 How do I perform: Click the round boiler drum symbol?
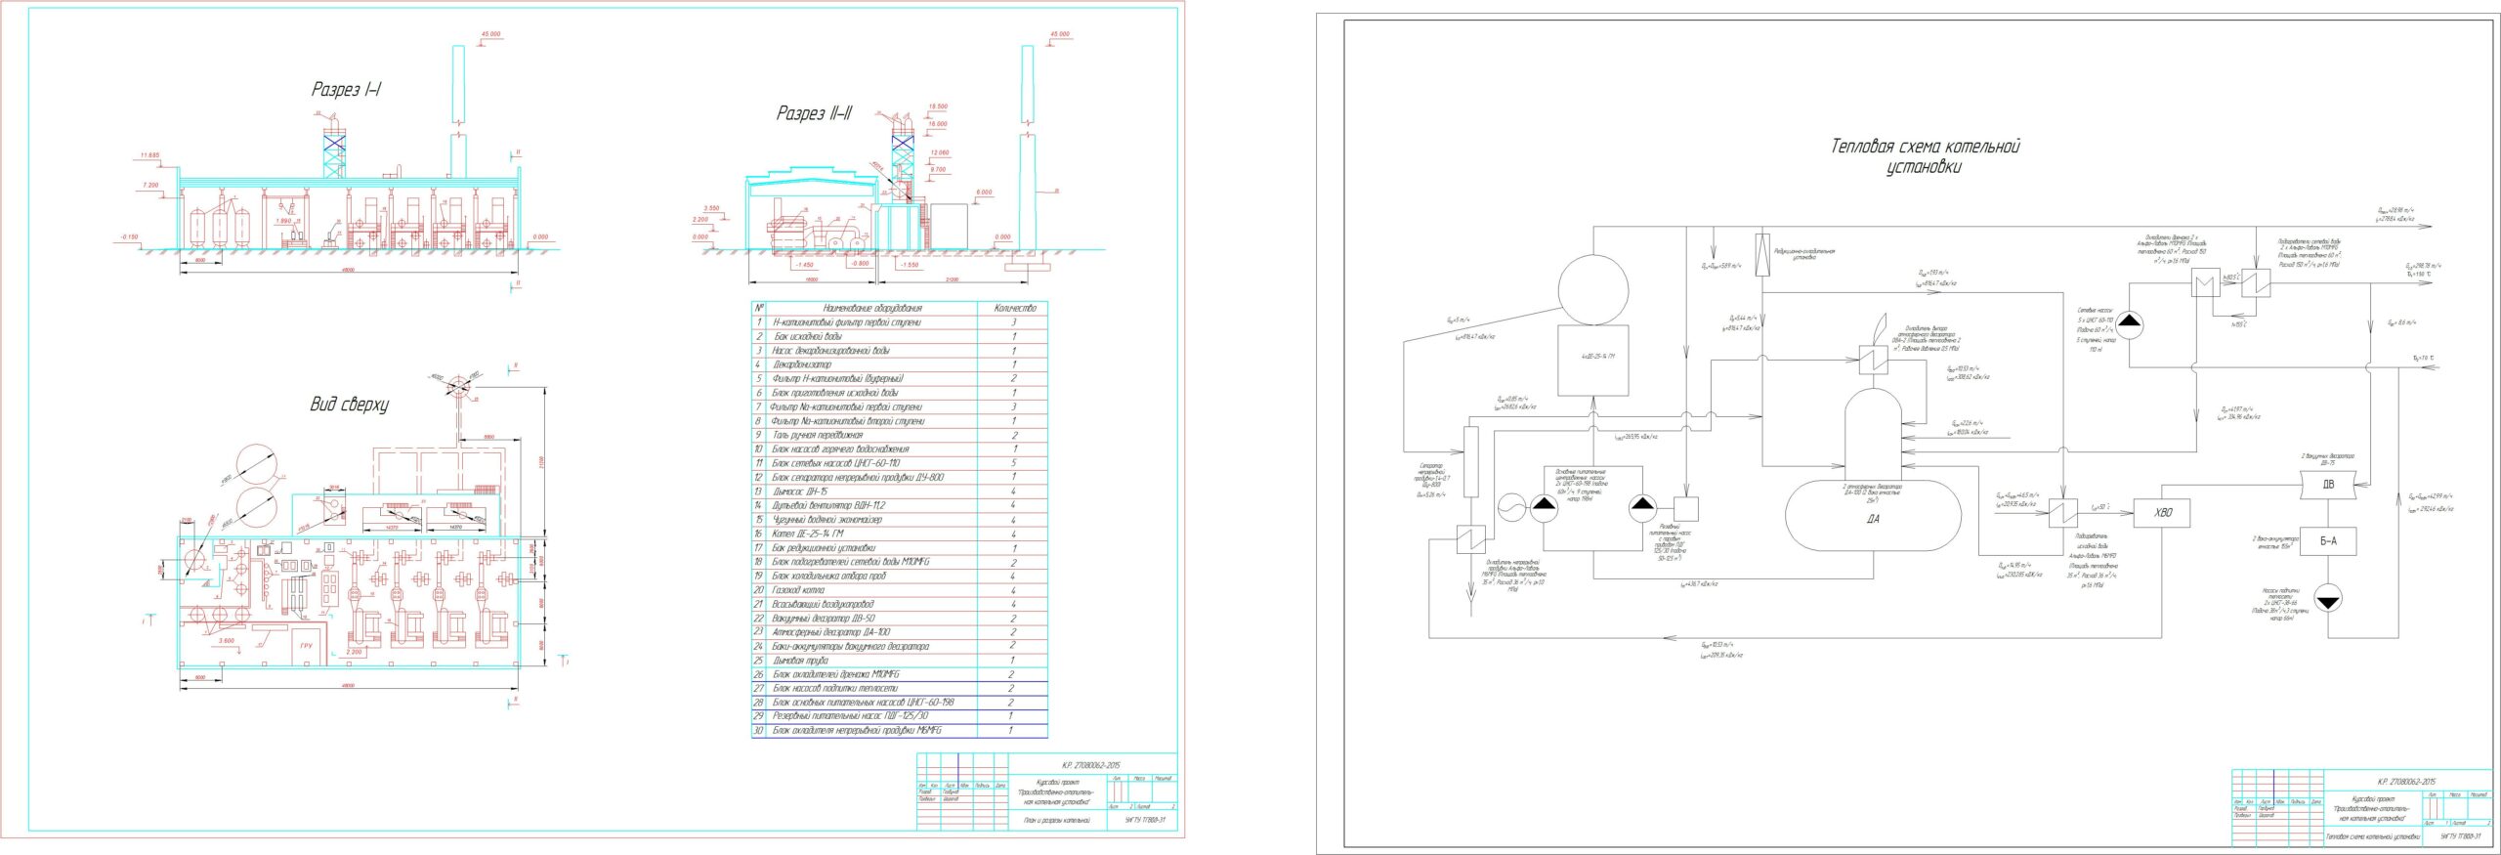1593,289
